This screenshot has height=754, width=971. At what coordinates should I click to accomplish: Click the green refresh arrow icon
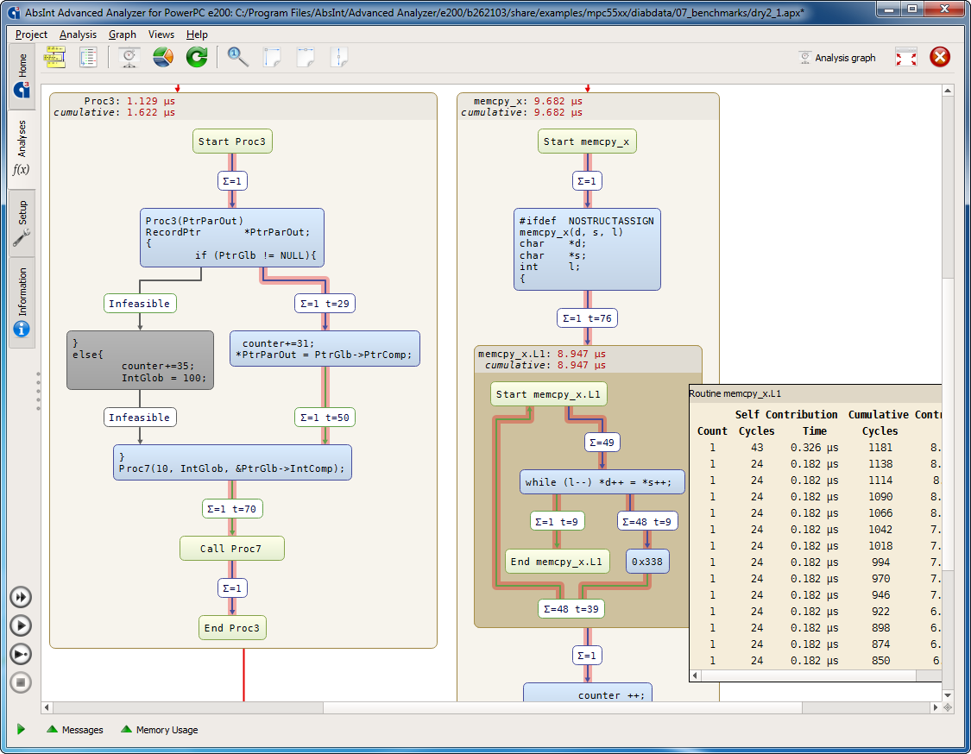(197, 58)
